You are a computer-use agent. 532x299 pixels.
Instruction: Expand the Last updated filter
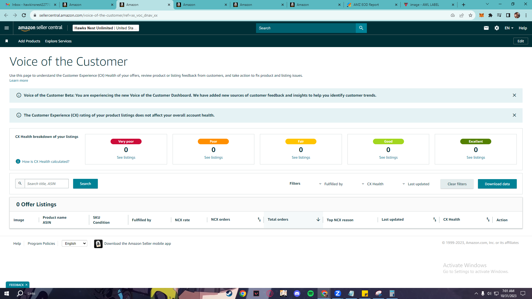pyautogui.click(x=416, y=184)
